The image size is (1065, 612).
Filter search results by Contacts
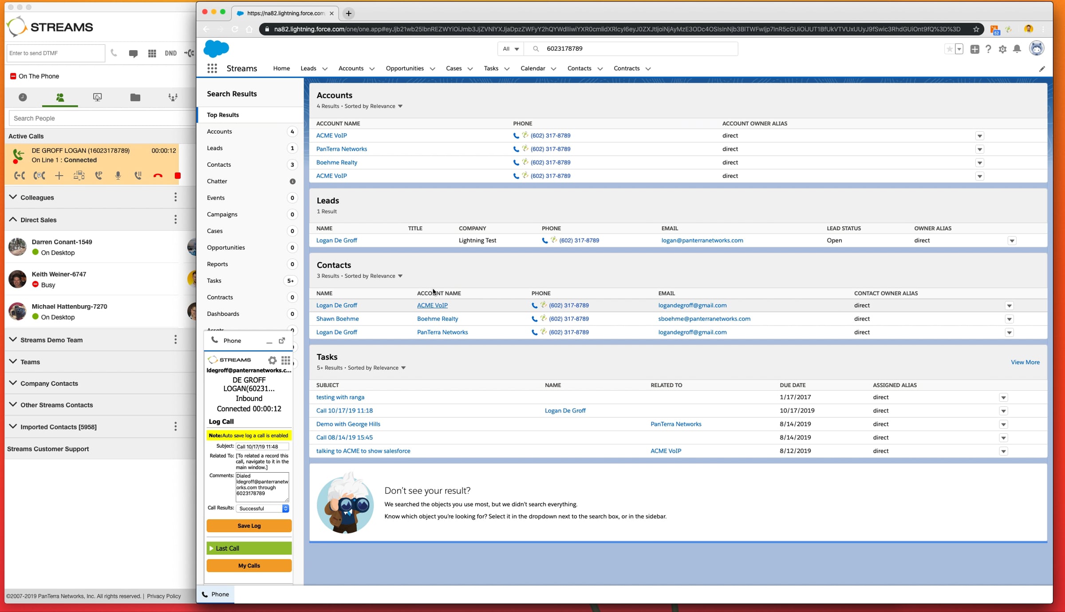point(250,165)
